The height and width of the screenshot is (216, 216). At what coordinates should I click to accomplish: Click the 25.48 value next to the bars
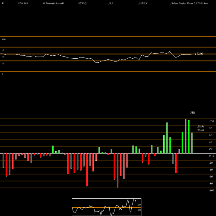(201, 130)
